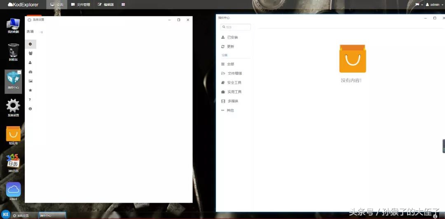The width and height of the screenshot is (445, 219).
Task: Switch to 系统设置 taskbar item
Action: [25, 216]
